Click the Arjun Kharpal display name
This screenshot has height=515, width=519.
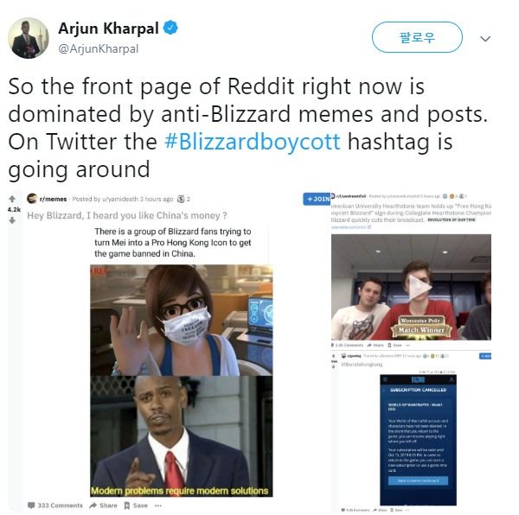click(109, 29)
